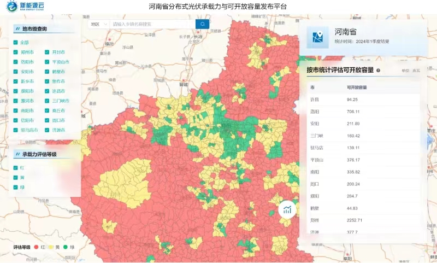Viewport: 437px width, 263px height.
Task: Open the chart statistics floating icon
Action: 287,209
